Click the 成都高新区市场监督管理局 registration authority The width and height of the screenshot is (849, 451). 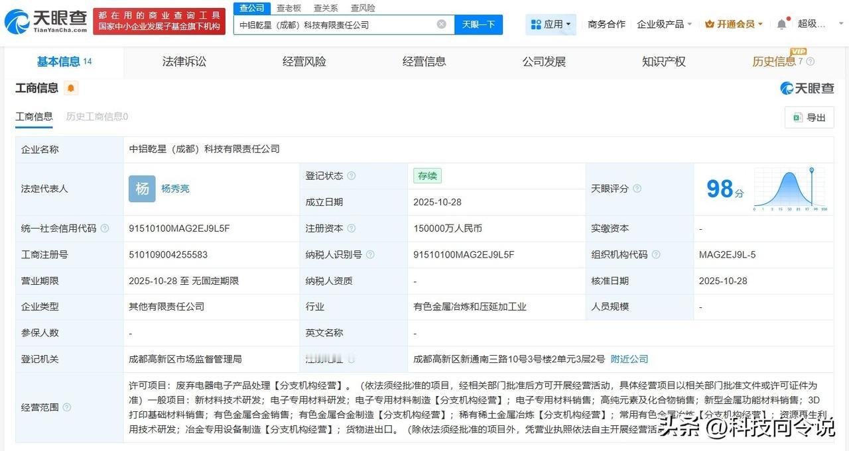(x=185, y=359)
